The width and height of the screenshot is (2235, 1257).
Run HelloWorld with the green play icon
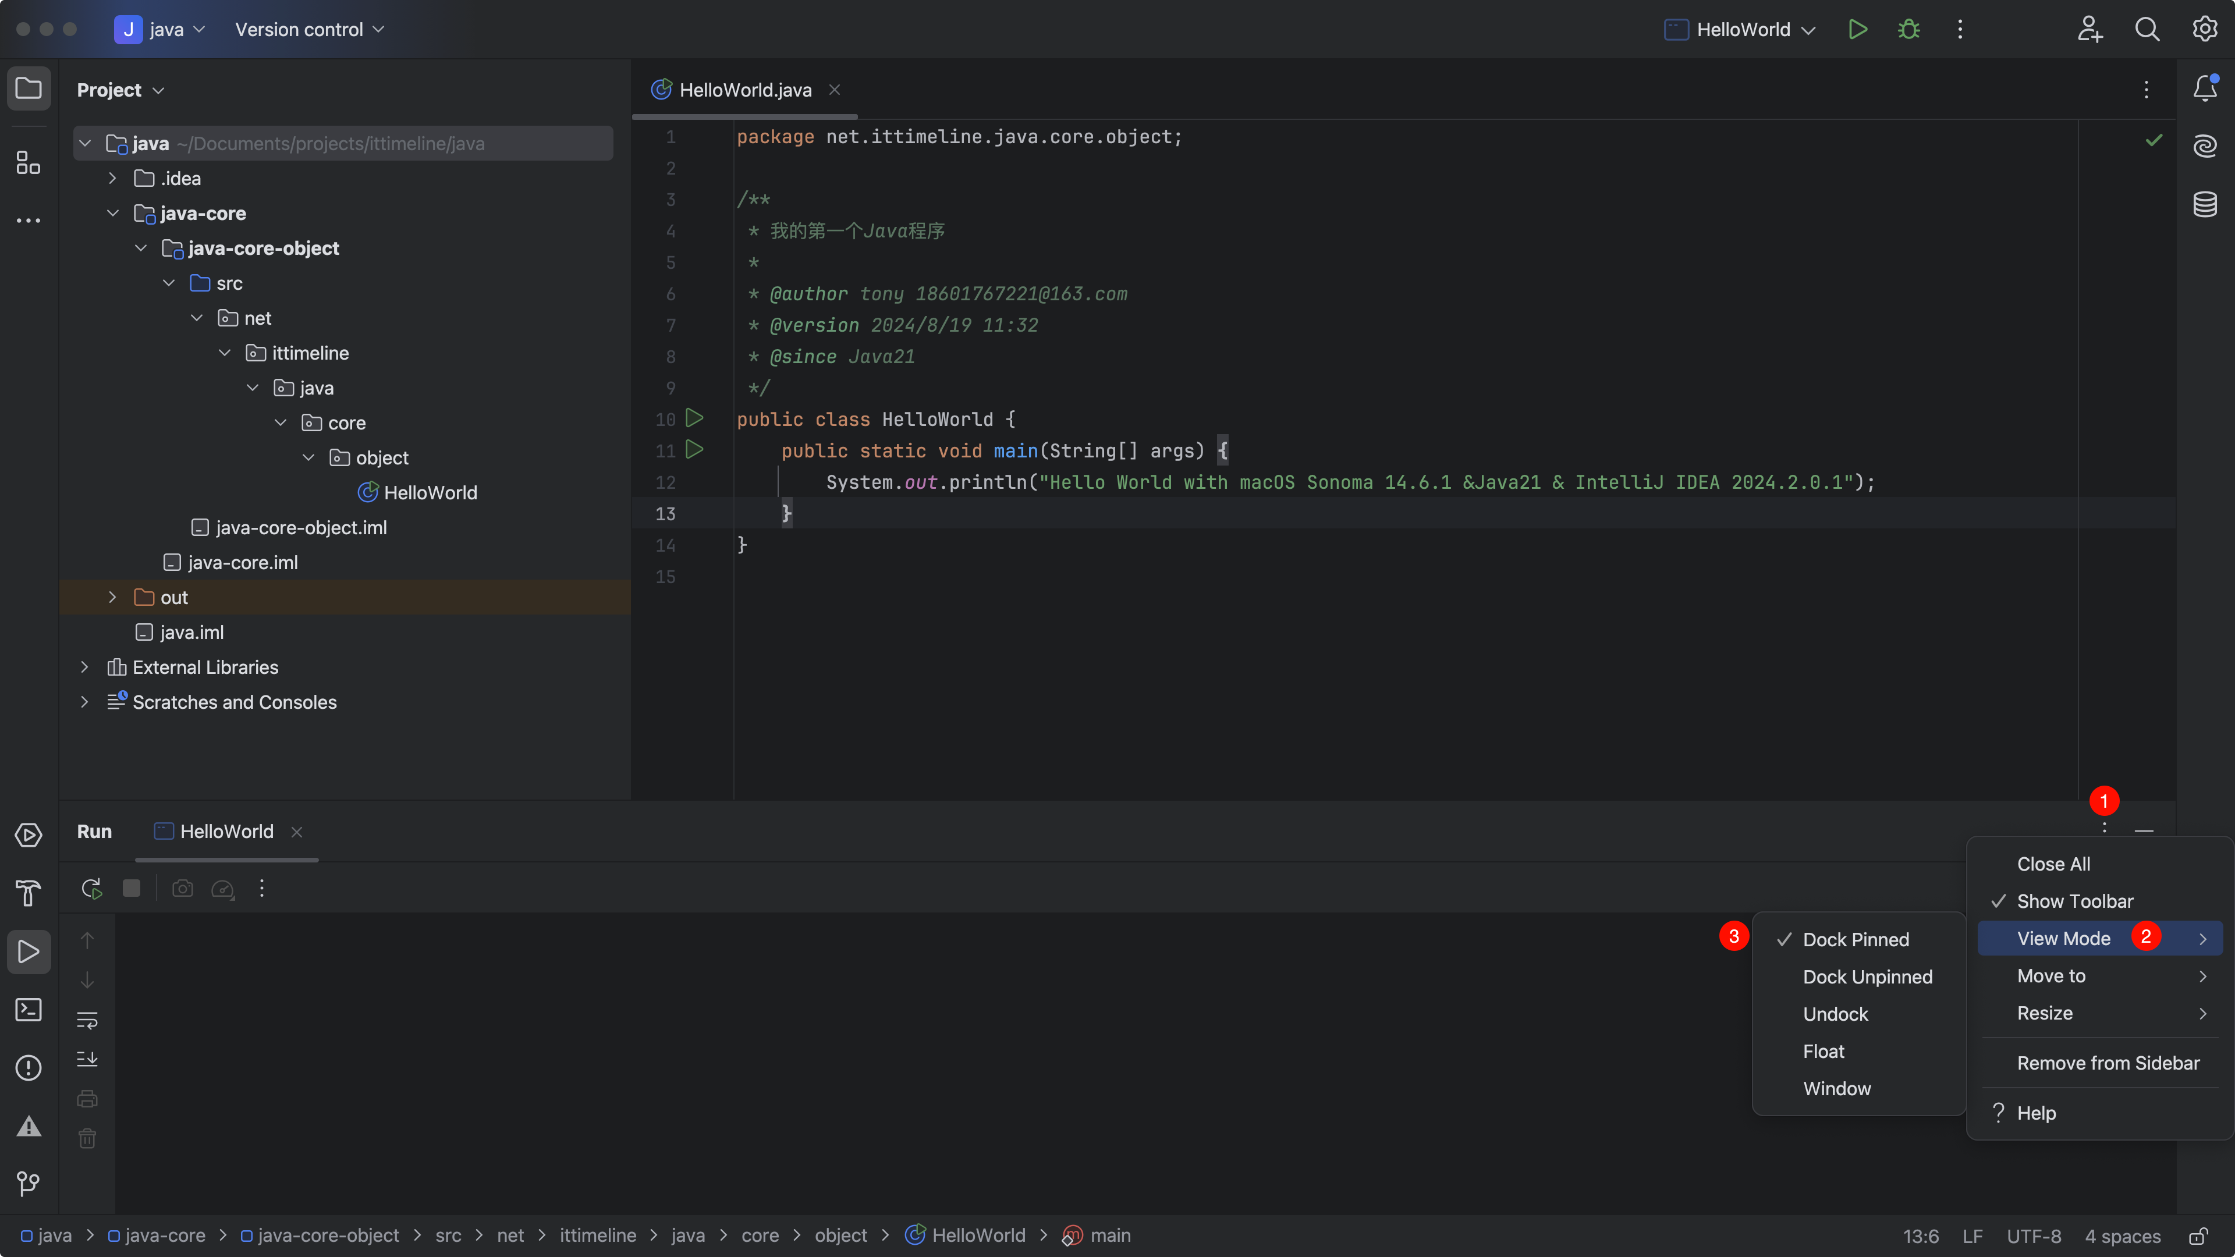click(1857, 30)
